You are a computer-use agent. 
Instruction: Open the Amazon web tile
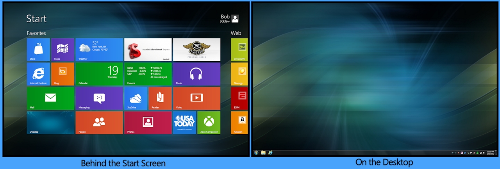[239, 123]
